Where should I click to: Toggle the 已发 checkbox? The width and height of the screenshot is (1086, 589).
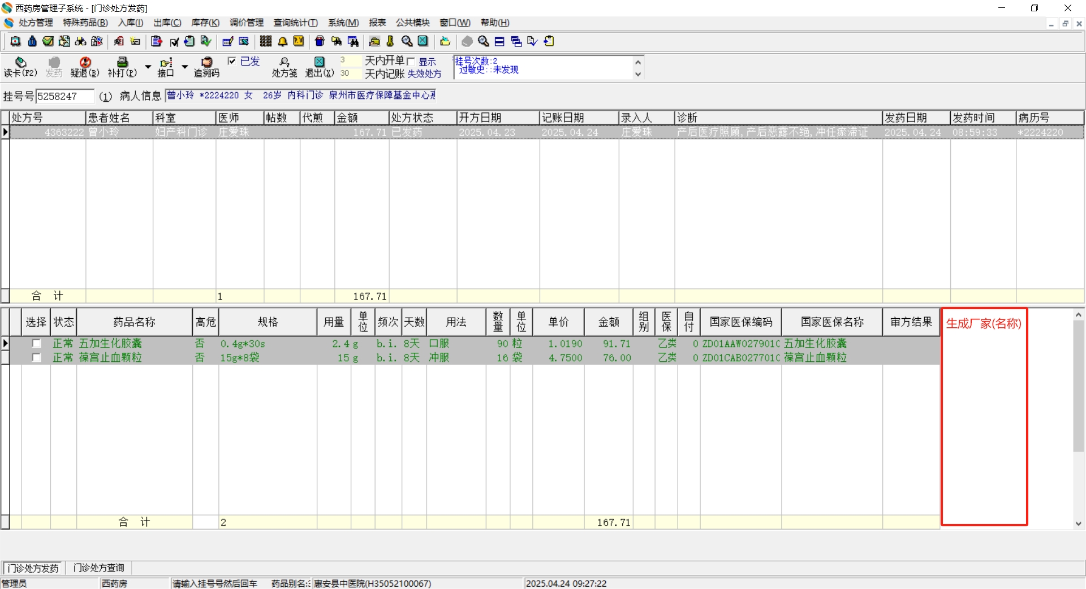click(232, 61)
